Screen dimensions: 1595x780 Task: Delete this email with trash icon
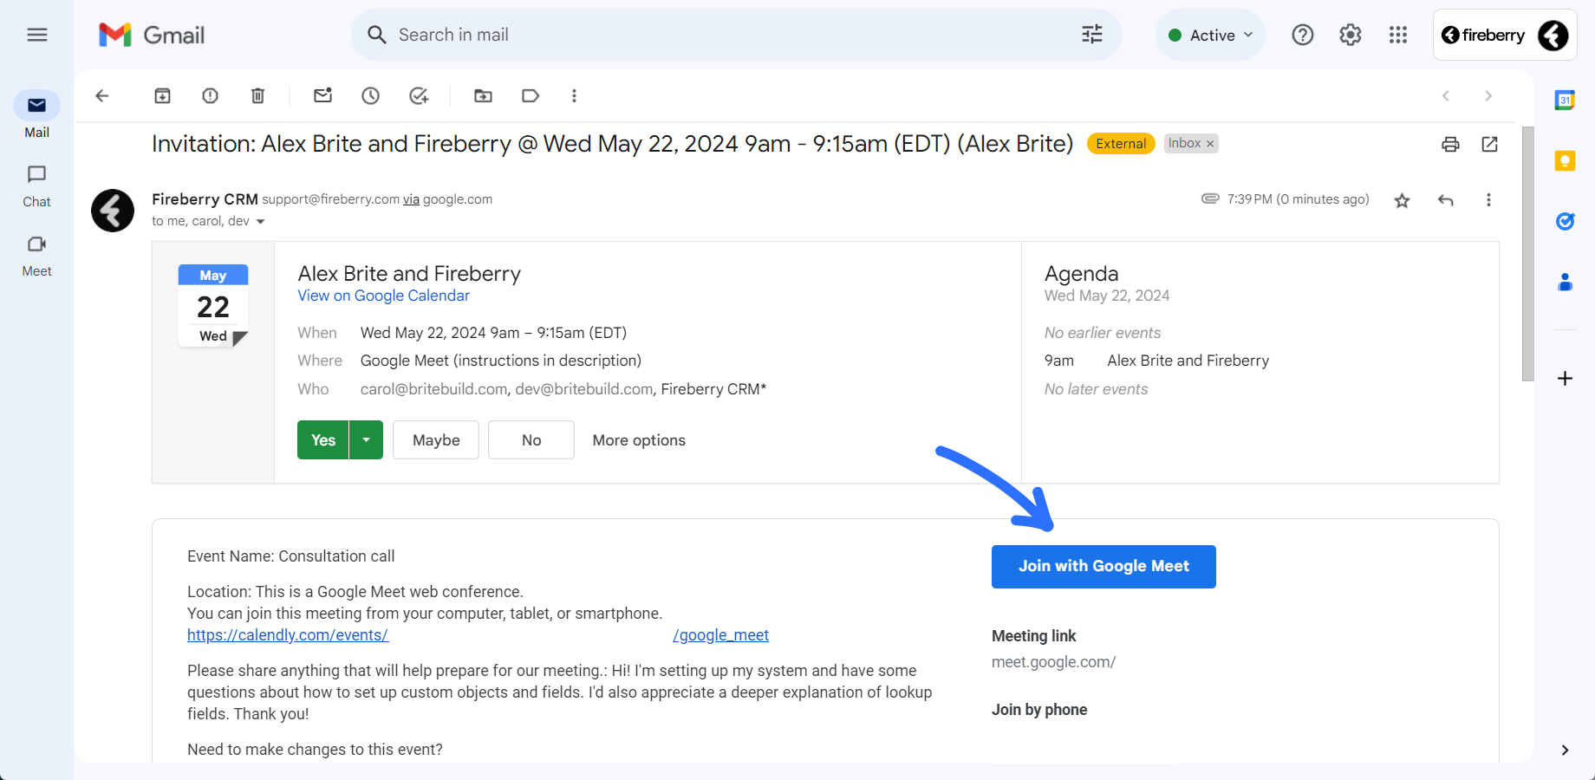pos(257,95)
